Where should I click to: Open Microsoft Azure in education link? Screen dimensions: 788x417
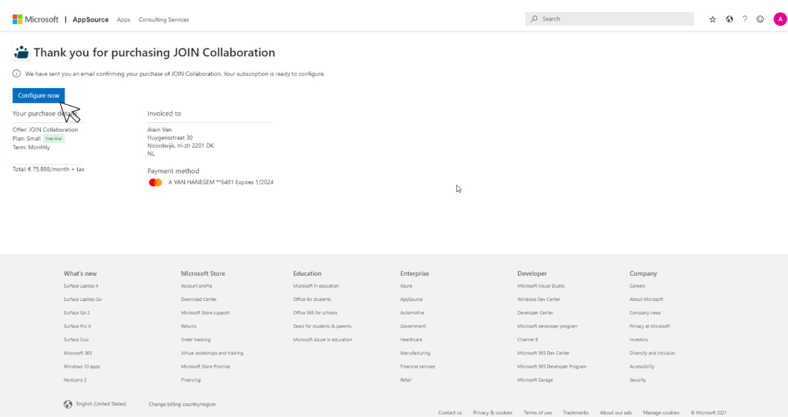pyautogui.click(x=323, y=340)
